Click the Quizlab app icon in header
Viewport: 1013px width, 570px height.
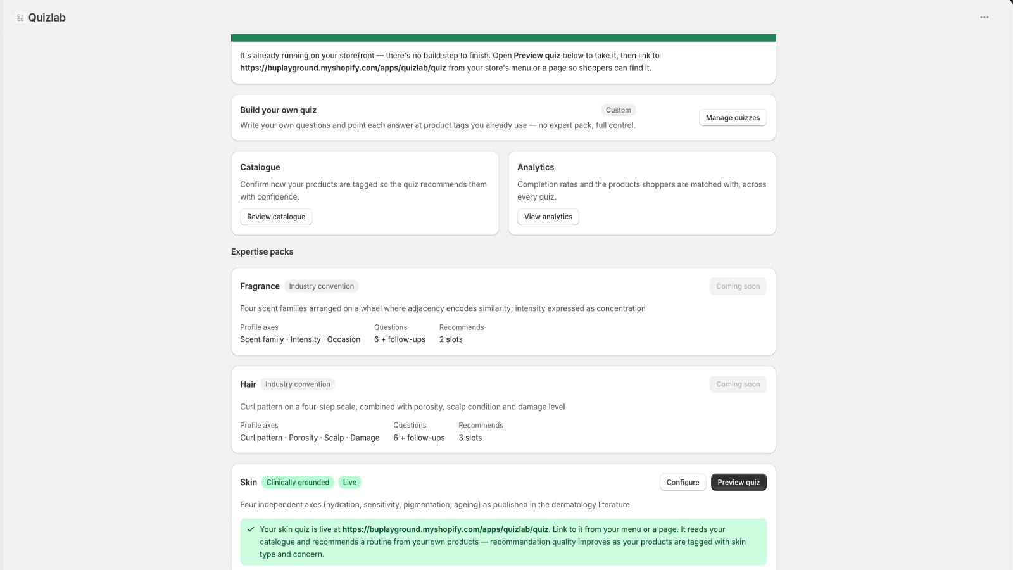pos(20,18)
